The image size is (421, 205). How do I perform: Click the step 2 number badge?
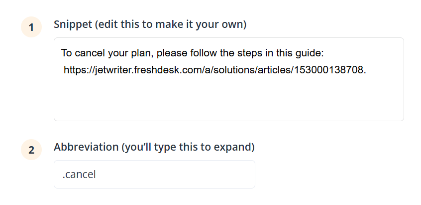pyautogui.click(x=31, y=150)
